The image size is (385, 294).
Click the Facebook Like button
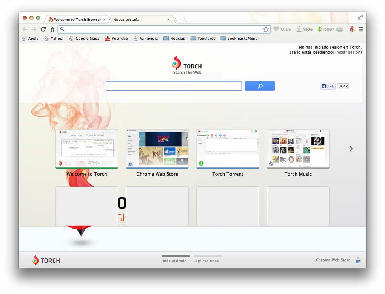(328, 86)
